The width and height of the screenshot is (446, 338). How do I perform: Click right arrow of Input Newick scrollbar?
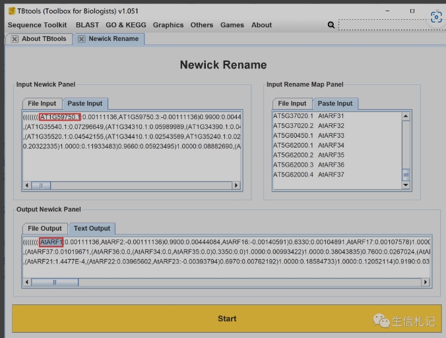[236, 186]
